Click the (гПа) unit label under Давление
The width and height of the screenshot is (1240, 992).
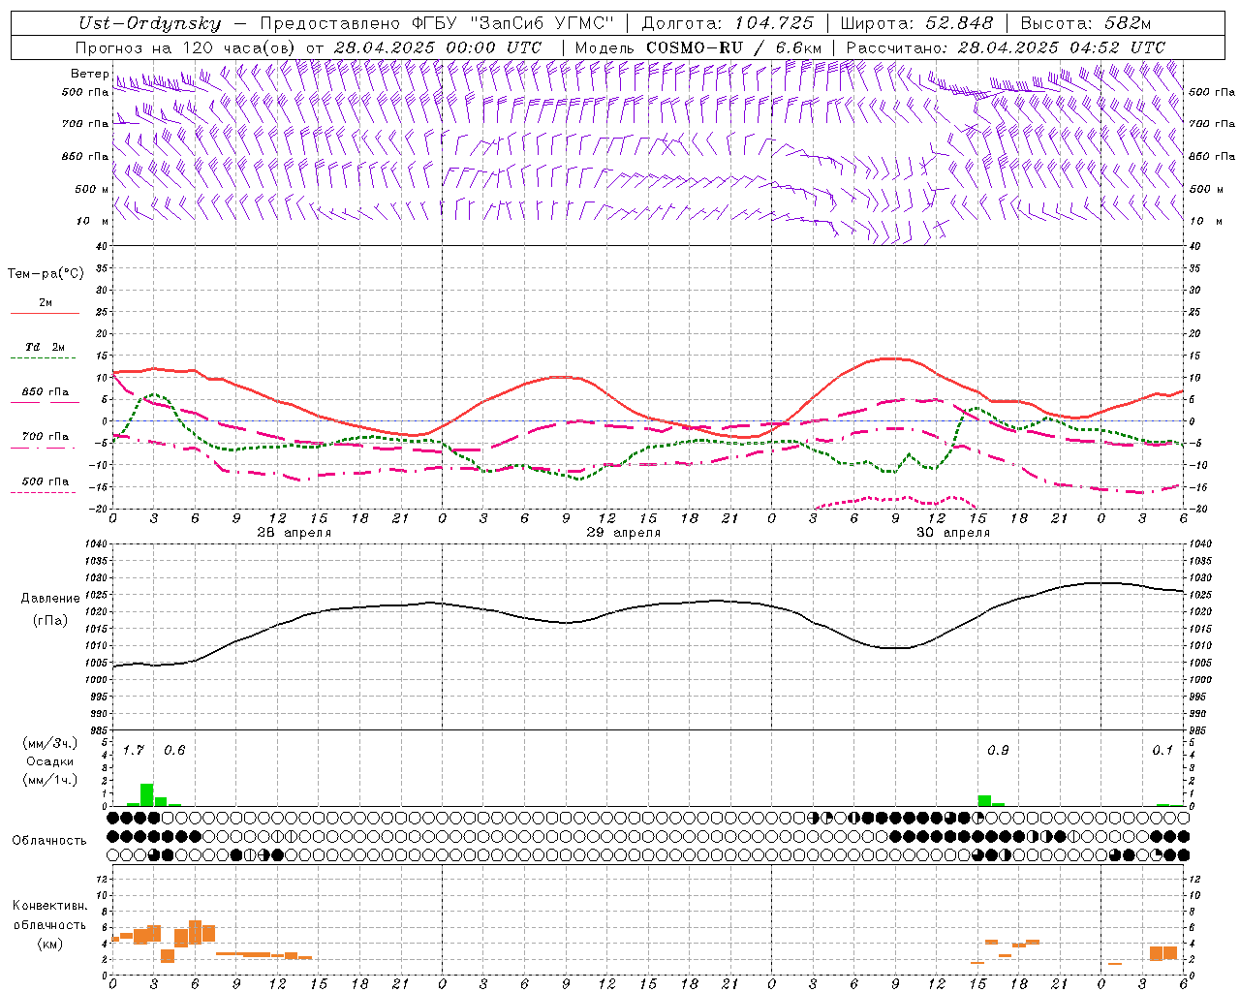[50, 621]
